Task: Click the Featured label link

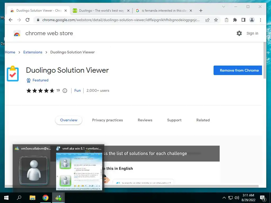Action: (40, 80)
